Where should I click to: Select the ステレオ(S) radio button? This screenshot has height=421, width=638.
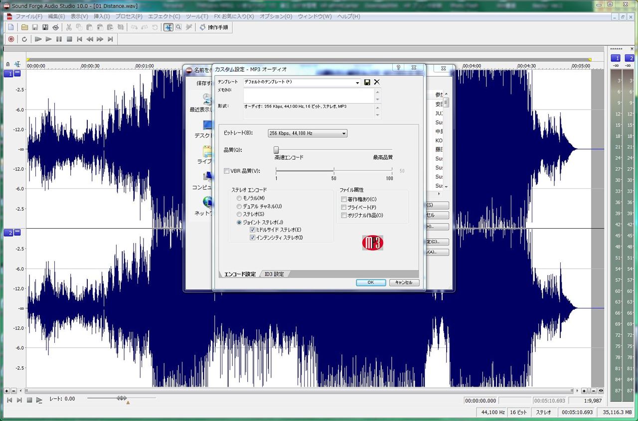tap(239, 214)
